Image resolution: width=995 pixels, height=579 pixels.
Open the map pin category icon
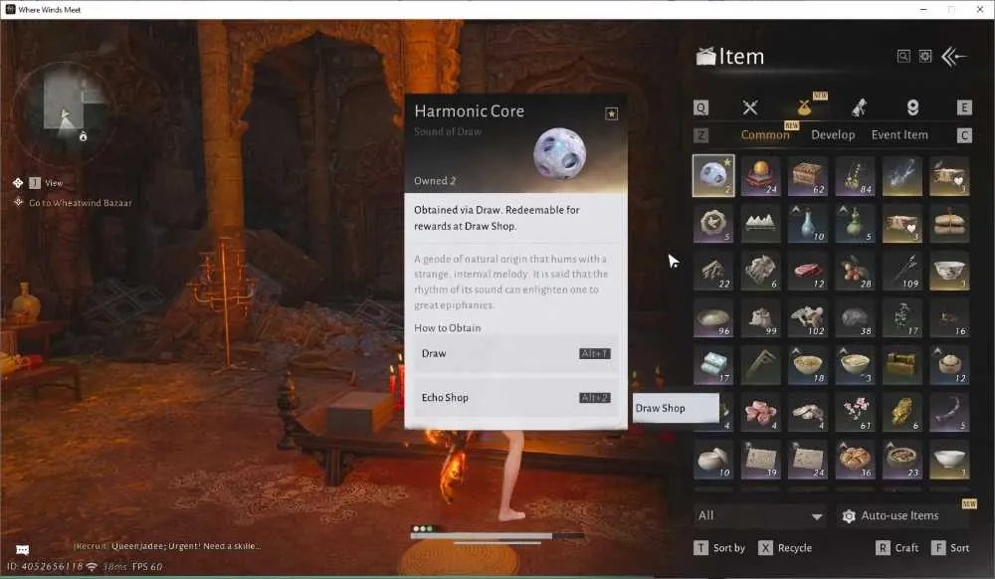pos(912,107)
